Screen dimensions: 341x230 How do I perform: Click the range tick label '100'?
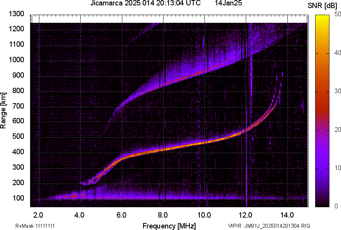18,198
